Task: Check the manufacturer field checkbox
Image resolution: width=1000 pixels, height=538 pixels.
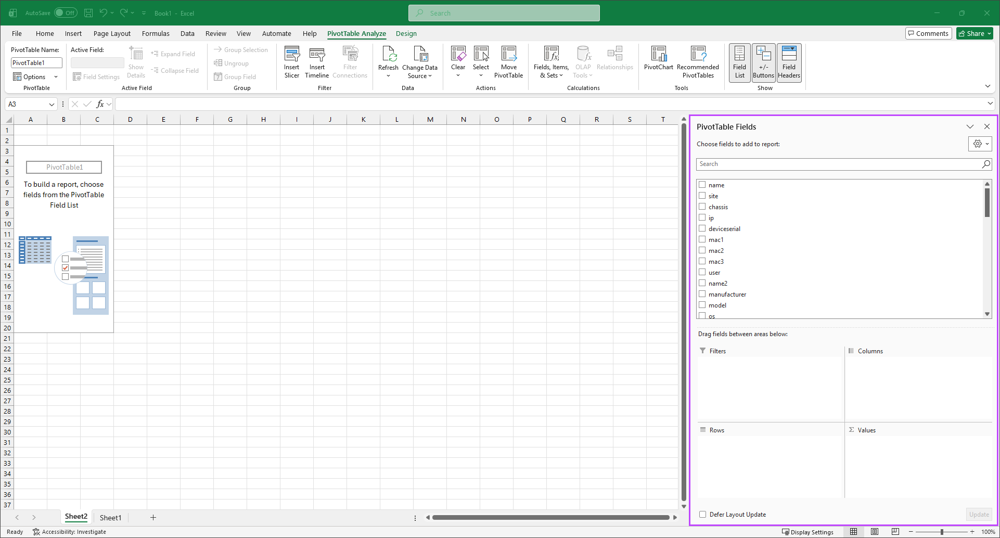Action: (x=702, y=294)
